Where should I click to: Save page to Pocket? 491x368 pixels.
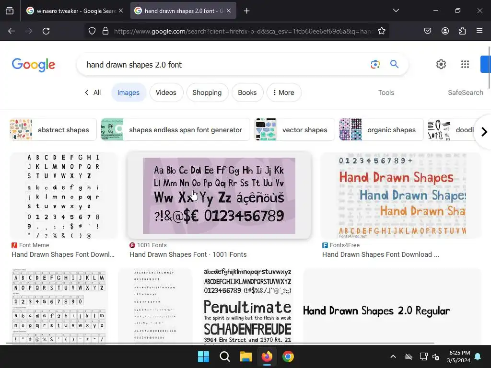point(427,31)
